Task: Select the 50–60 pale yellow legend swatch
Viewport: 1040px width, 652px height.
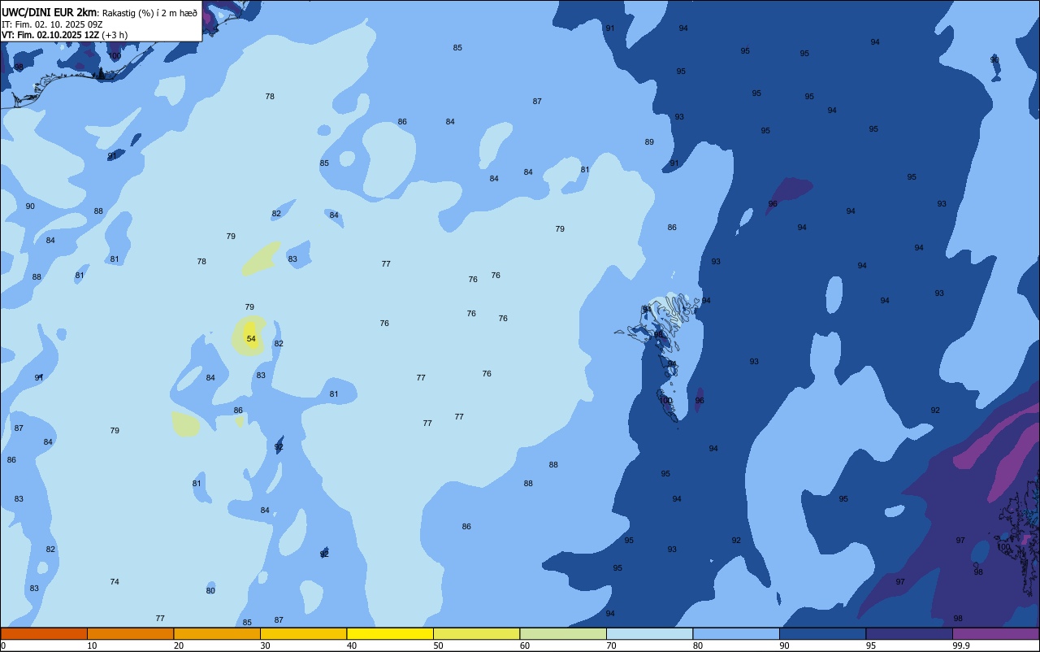Action: [x=476, y=633]
